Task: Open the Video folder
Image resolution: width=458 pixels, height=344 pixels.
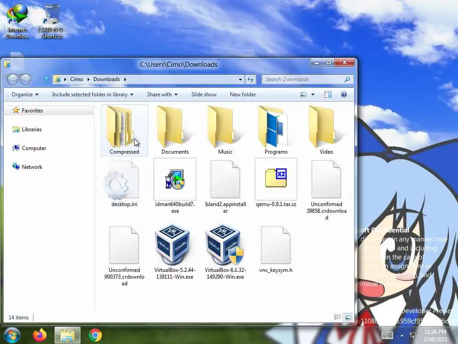Action: [x=326, y=130]
